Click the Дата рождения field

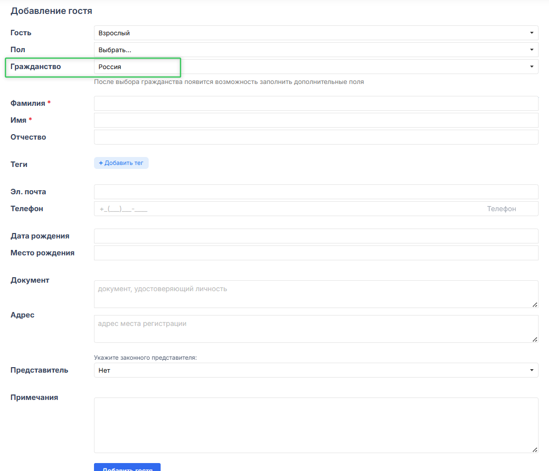coord(316,236)
